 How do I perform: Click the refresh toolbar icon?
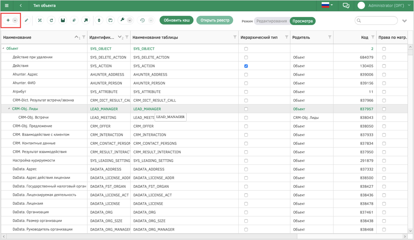click(x=51, y=20)
